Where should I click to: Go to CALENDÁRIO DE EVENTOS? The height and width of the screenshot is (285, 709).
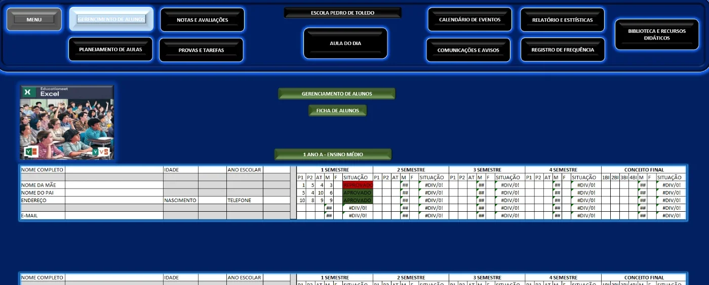click(469, 20)
